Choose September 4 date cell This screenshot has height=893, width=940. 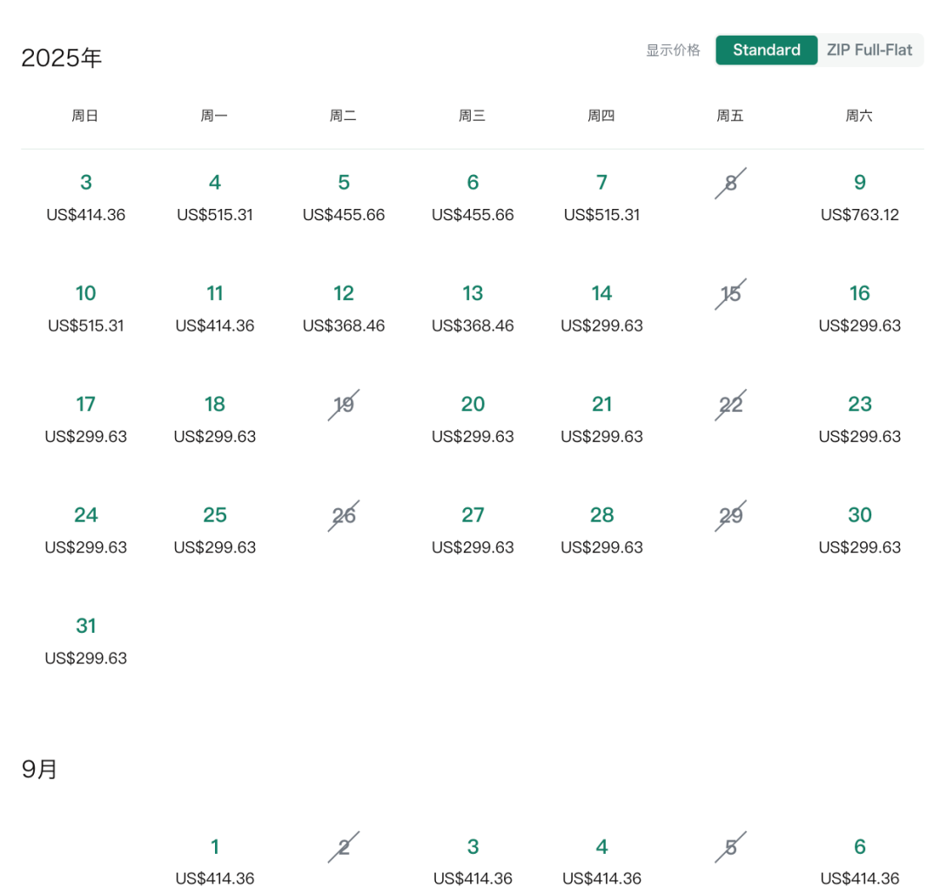coord(602,862)
